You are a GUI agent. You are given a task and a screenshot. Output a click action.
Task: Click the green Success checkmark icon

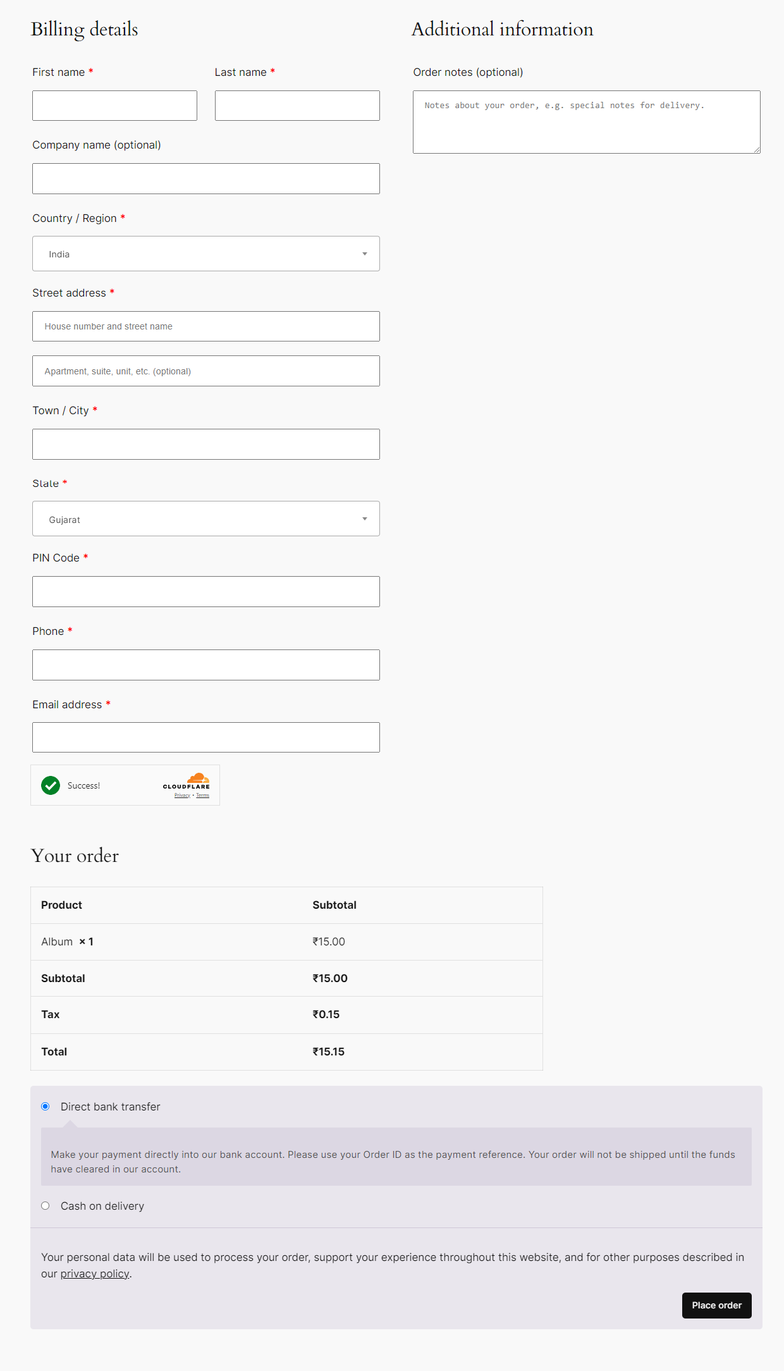pyautogui.click(x=51, y=785)
